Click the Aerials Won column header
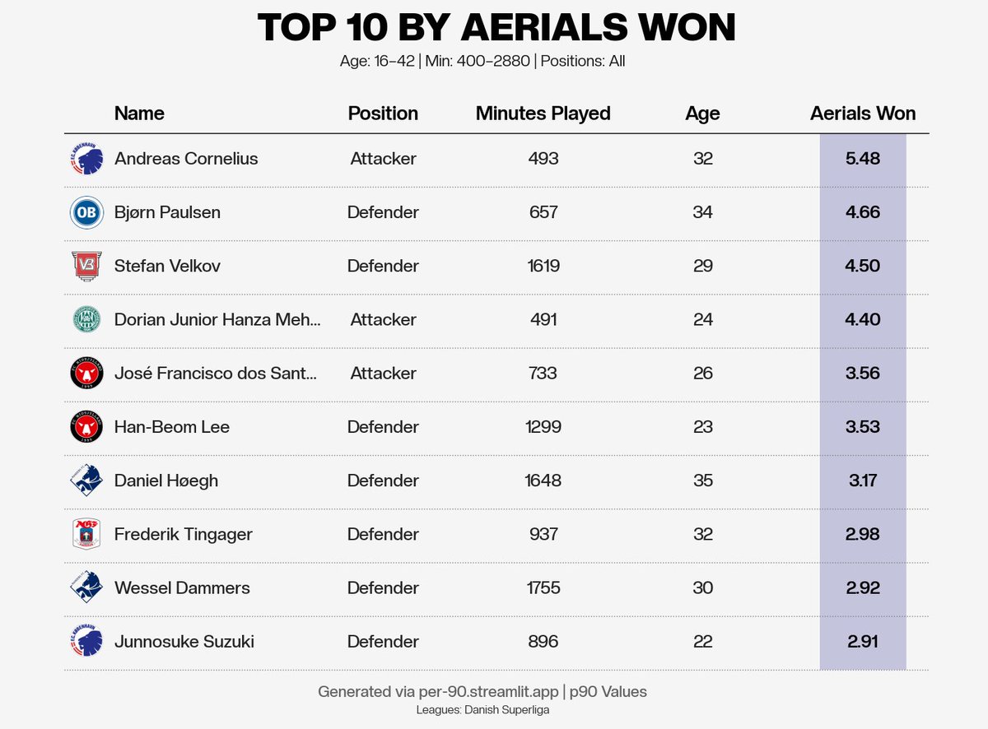This screenshot has height=729, width=988. [863, 114]
